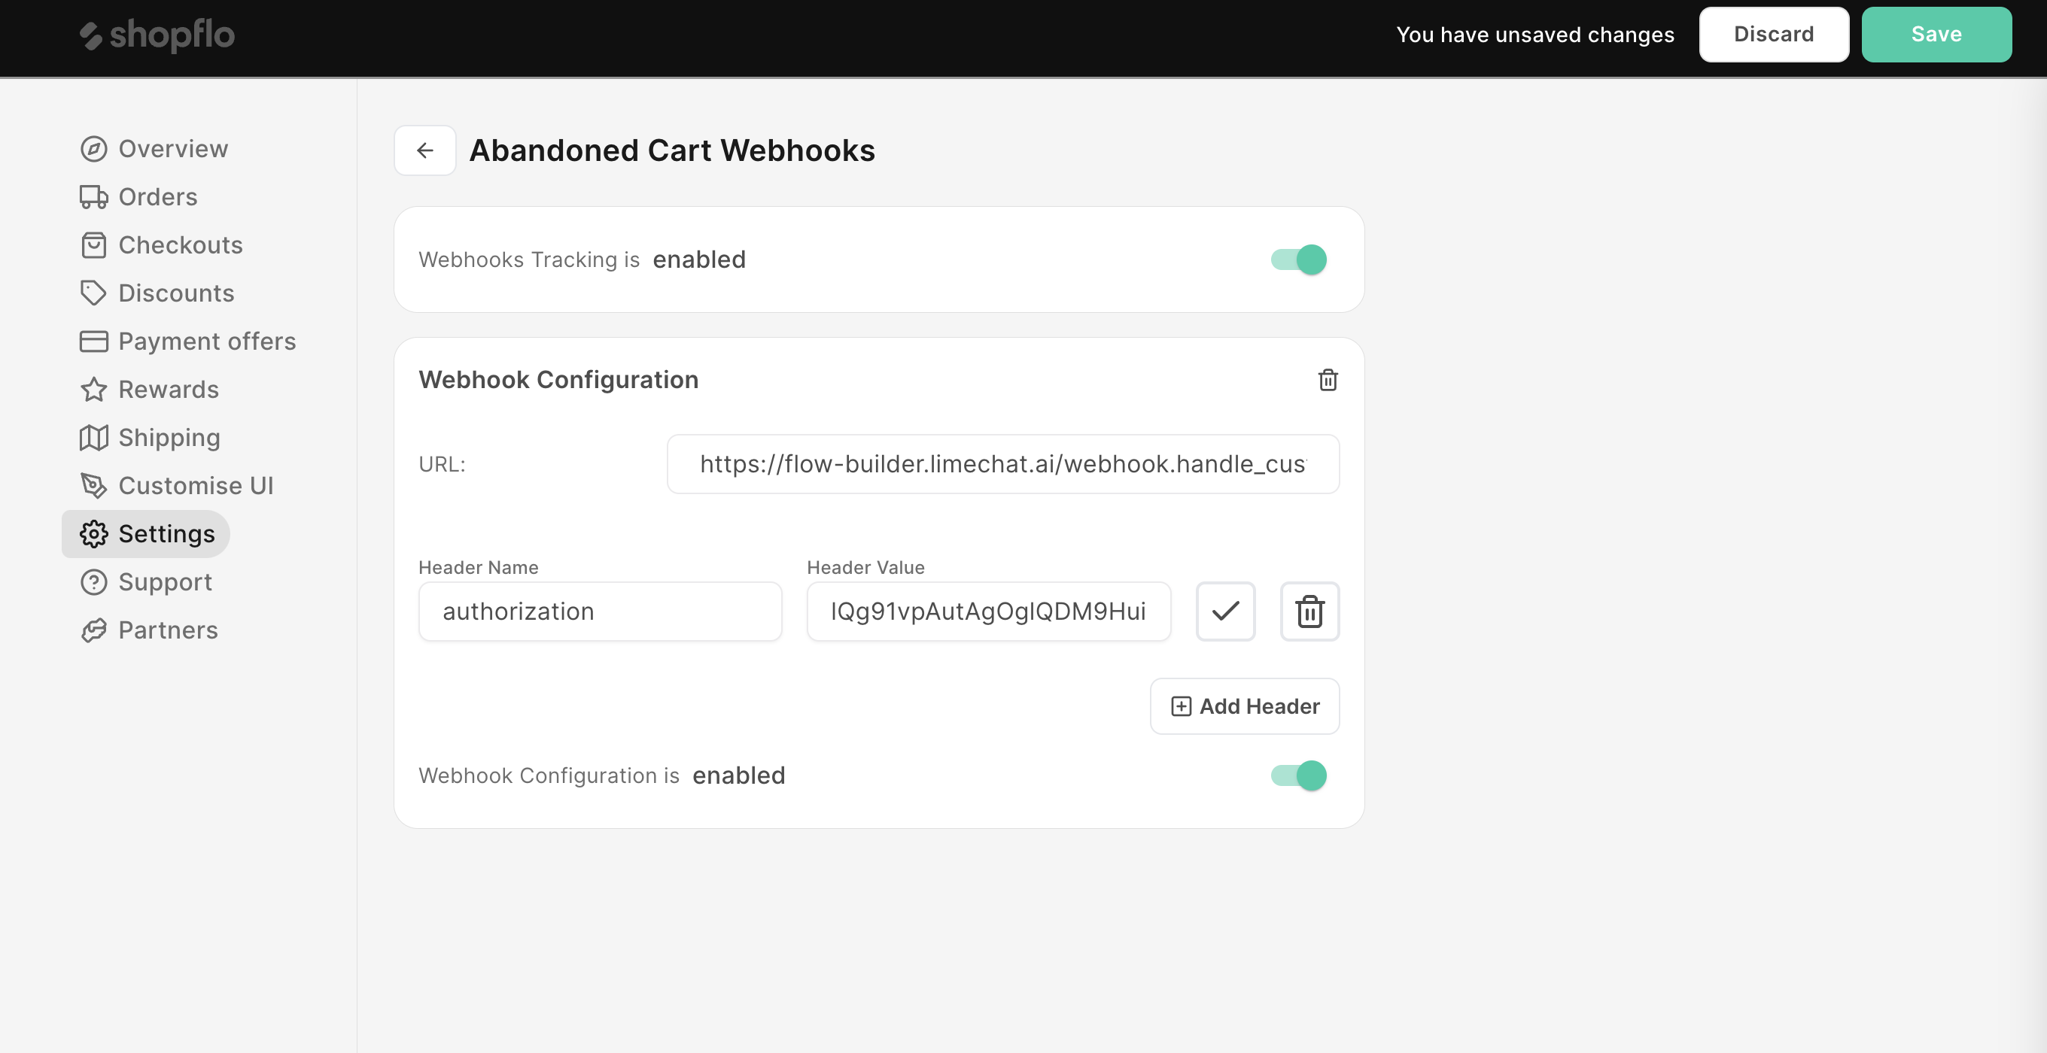Click the Header Name input field

tap(600, 611)
